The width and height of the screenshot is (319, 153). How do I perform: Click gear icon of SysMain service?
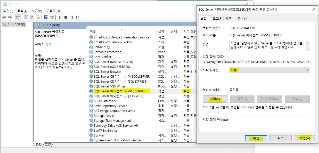tap(91, 135)
